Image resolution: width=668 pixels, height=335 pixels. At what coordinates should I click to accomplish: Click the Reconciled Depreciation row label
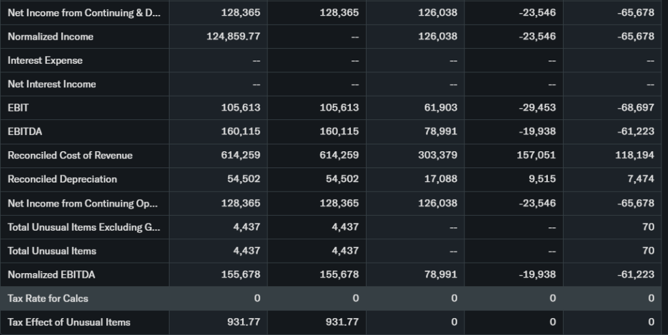pyautogui.click(x=63, y=179)
